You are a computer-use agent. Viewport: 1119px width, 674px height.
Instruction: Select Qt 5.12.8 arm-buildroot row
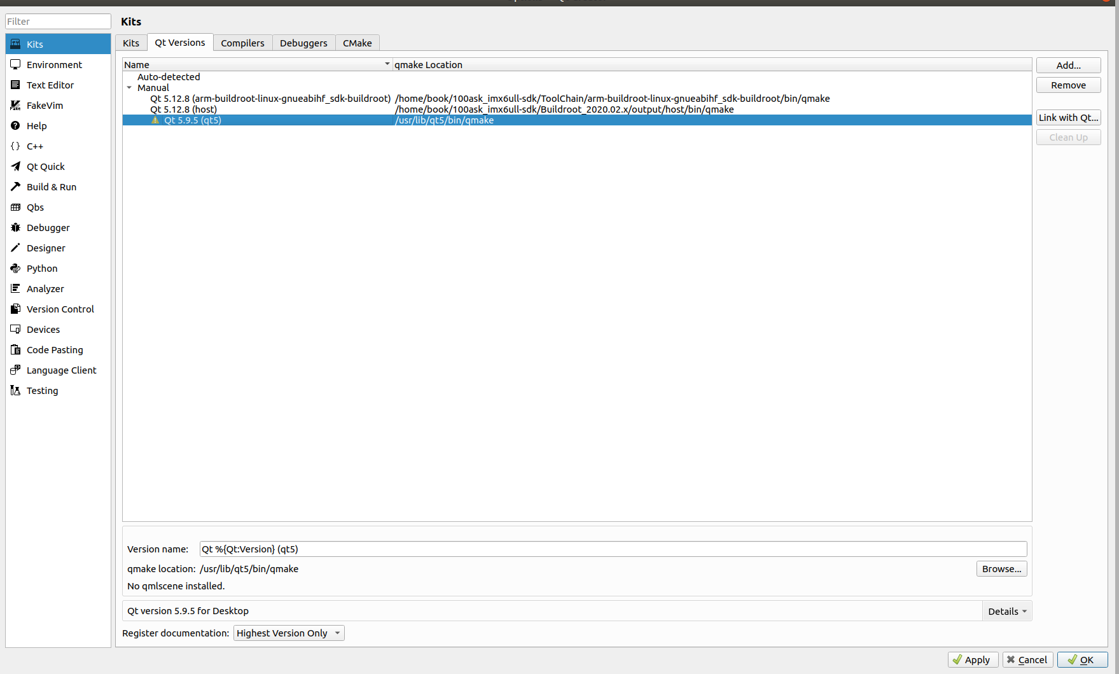pyautogui.click(x=577, y=99)
